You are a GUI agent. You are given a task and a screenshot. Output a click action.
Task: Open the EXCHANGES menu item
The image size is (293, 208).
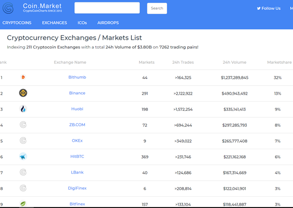(x=55, y=23)
